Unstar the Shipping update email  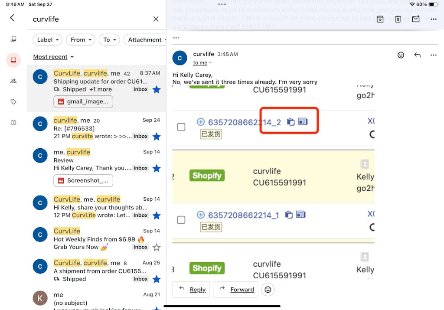tap(157, 89)
